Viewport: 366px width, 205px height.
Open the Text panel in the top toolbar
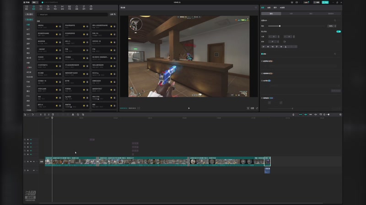(x=41, y=8)
